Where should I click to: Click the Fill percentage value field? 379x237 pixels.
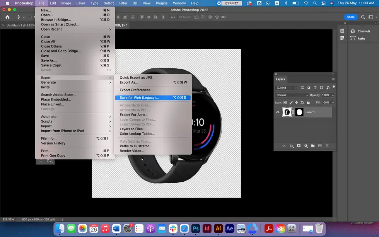327,102
